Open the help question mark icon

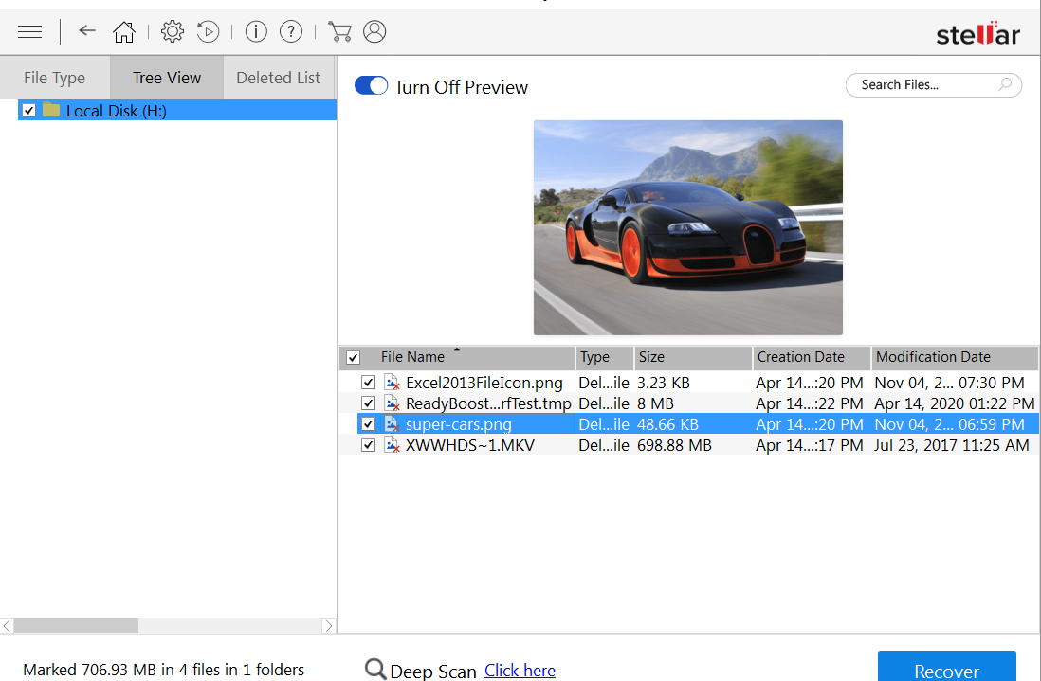pos(291,31)
